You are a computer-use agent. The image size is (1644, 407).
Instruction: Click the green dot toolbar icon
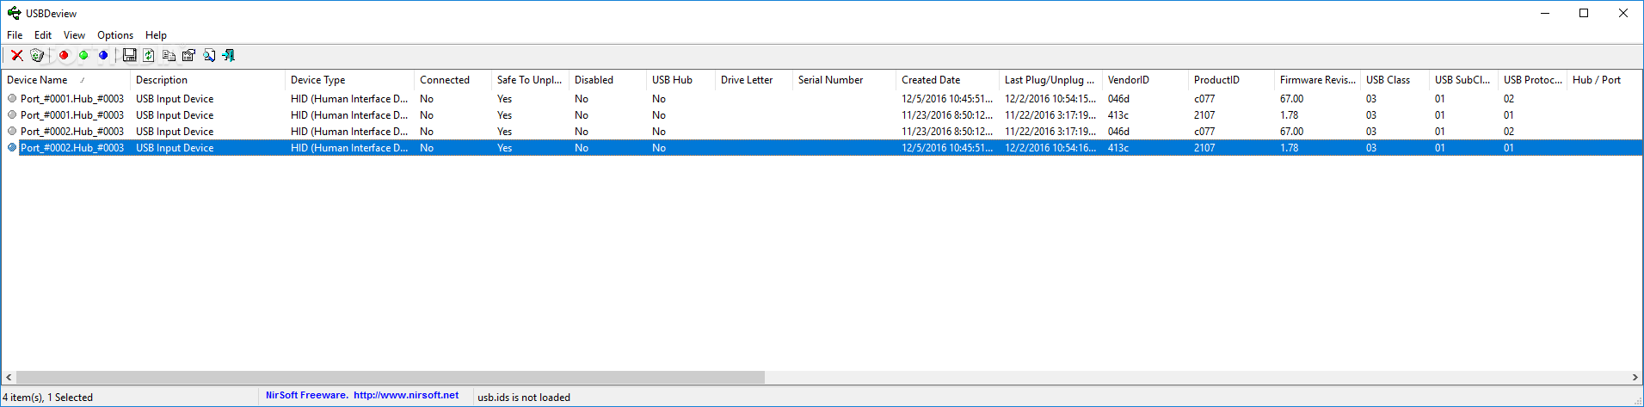click(x=83, y=55)
